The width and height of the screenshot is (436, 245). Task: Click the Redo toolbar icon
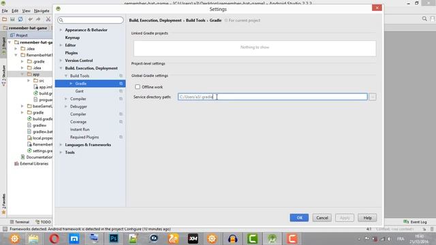(38, 19)
